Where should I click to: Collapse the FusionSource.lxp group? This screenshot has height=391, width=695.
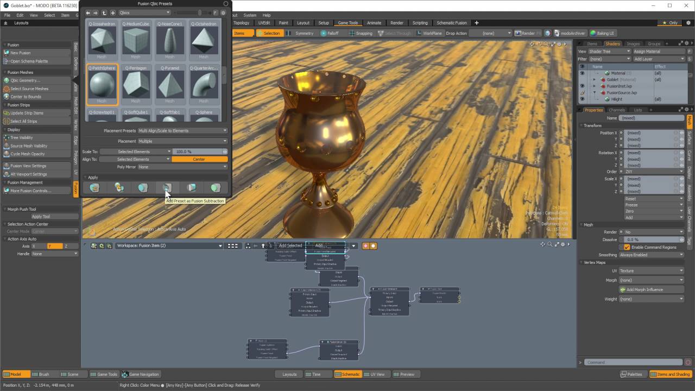click(594, 92)
